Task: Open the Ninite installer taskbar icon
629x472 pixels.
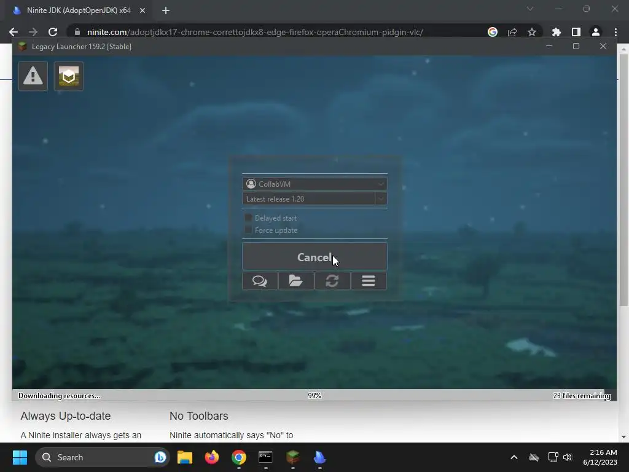Action: point(319,457)
